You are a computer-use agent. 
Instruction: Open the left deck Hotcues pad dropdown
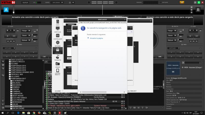(9, 48)
